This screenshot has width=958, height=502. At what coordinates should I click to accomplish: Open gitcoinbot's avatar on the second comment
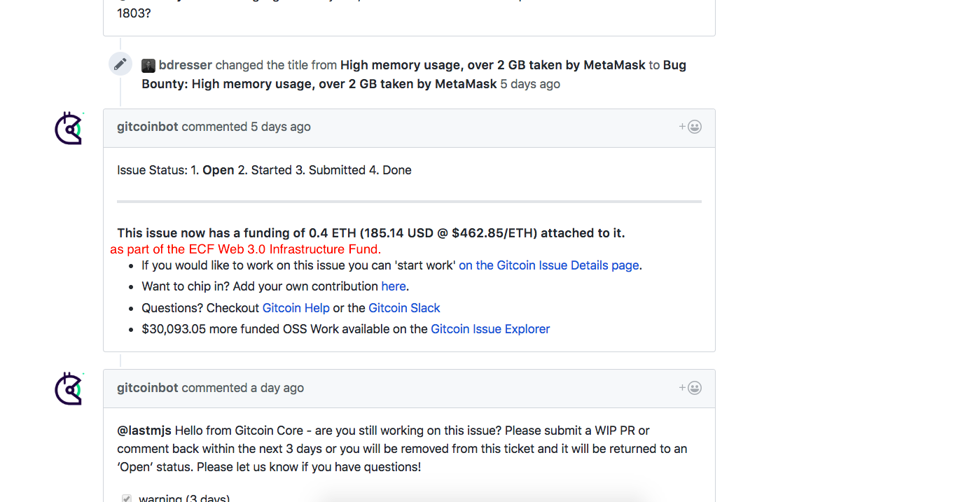point(69,389)
